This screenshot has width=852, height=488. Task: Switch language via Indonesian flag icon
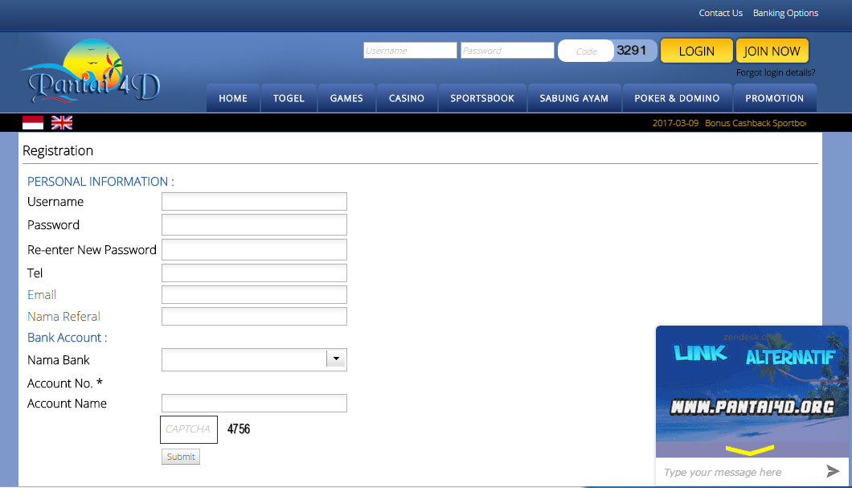tap(33, 123)
